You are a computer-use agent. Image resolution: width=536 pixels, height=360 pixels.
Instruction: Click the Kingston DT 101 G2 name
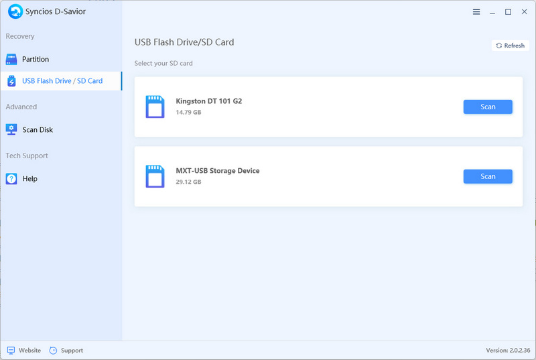pos(209,101)
